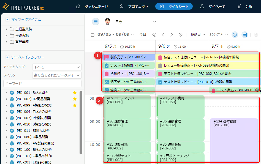Jump forward with double-right arrow icon
Image resolution: width=261 pixels, height=164 pixels.
(x=181, y=35)
